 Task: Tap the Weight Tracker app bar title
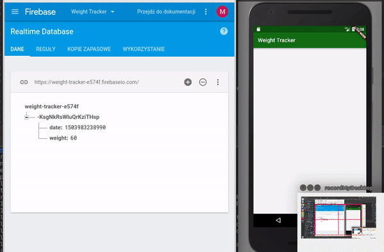tap(276, 40)
